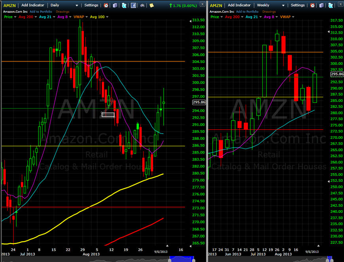The width and height of the screenshot is (344, 262).
Task: Share Weekly chart via Twitter icon
Action: (x=331, y=5)
